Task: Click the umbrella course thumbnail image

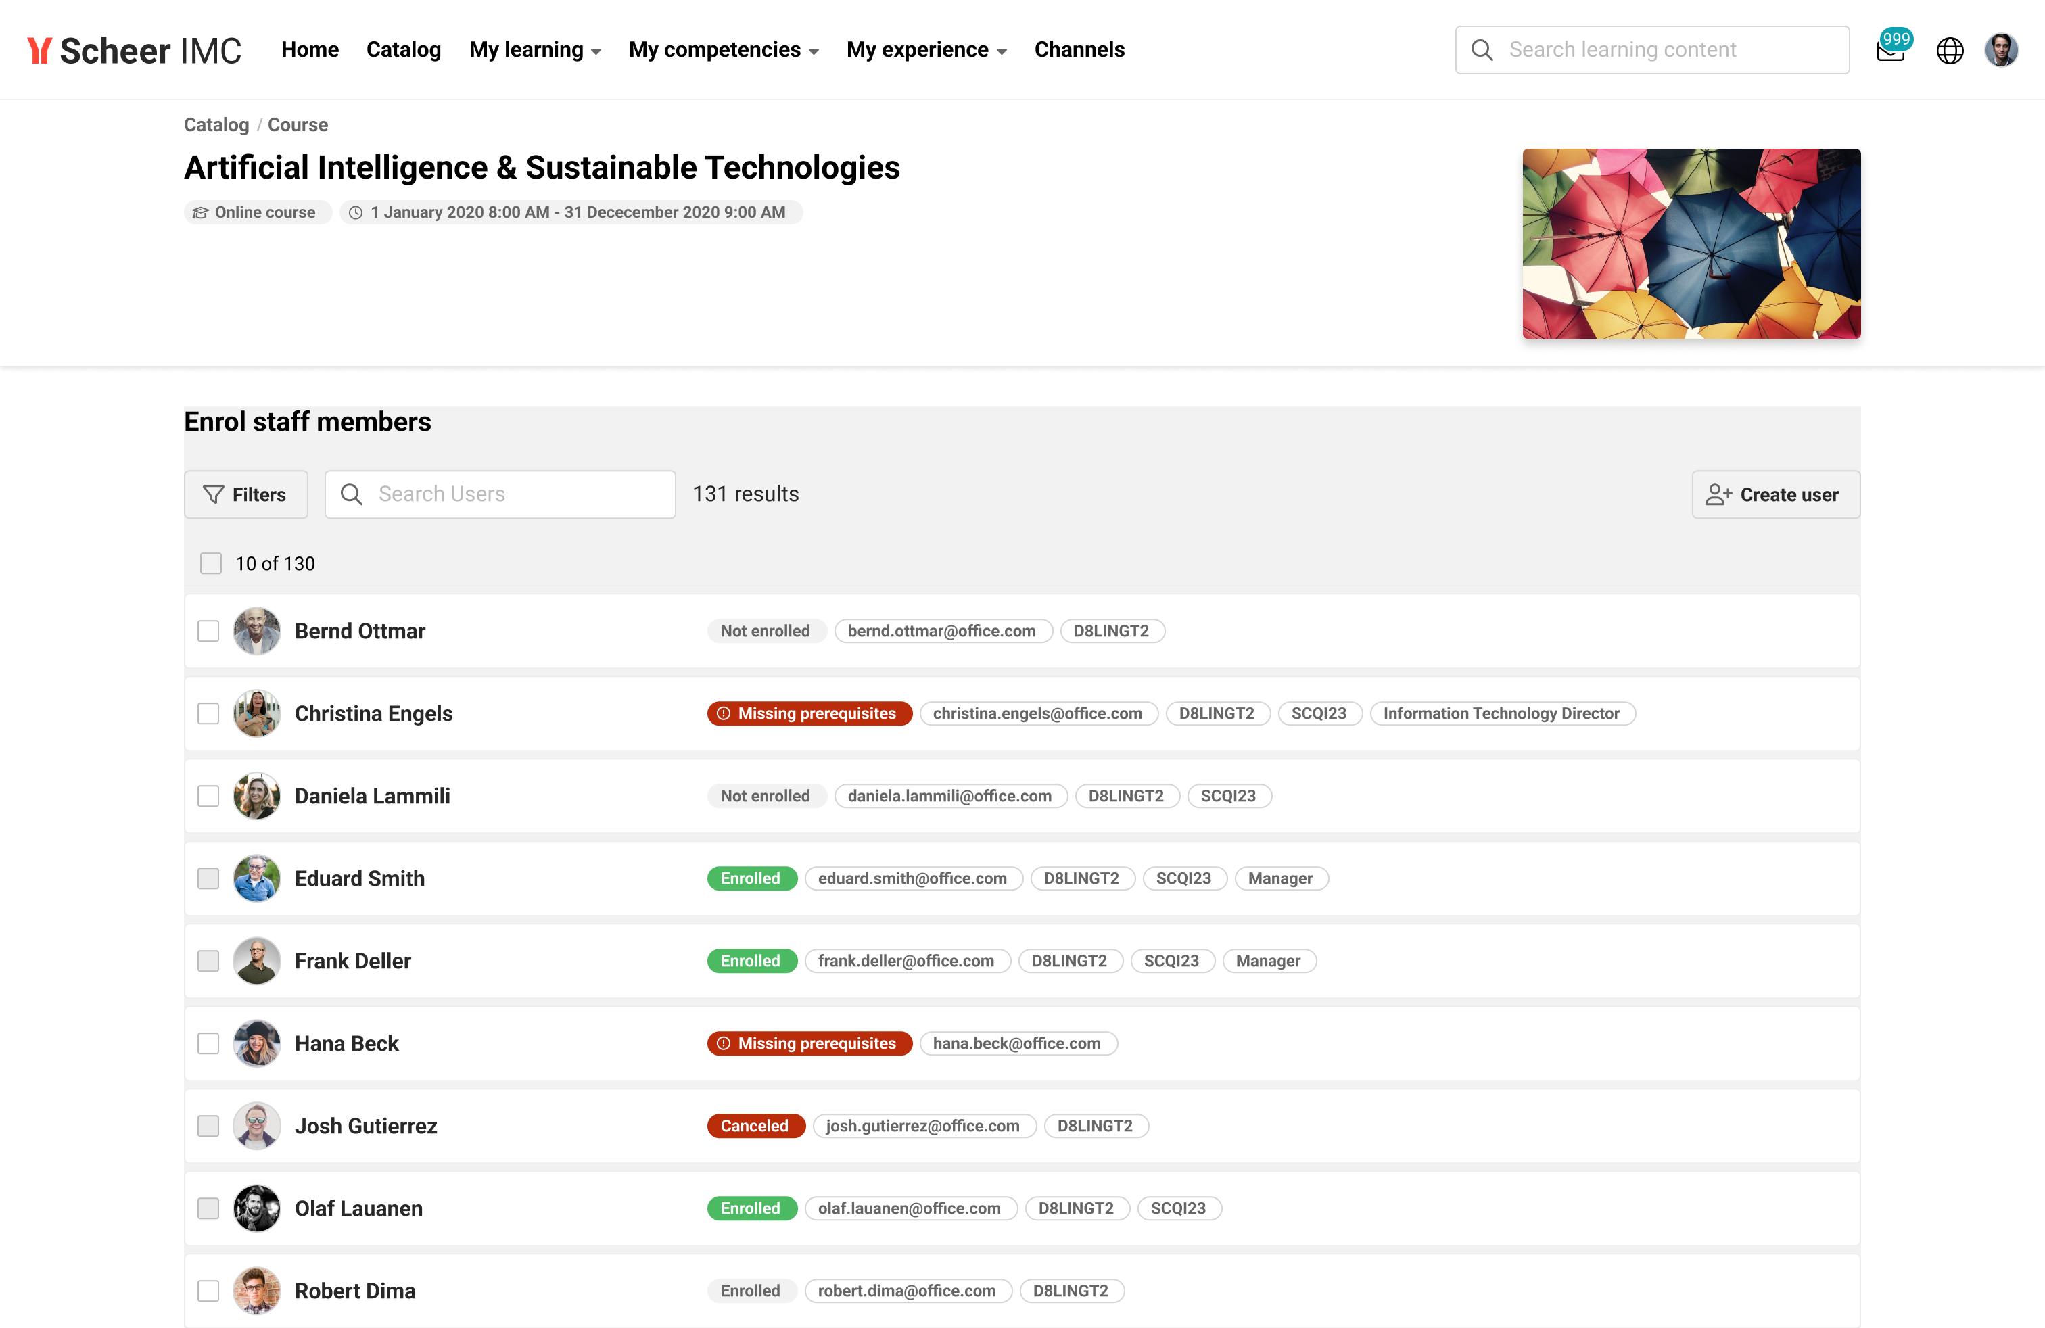Action: click(x=1690, y=244)
